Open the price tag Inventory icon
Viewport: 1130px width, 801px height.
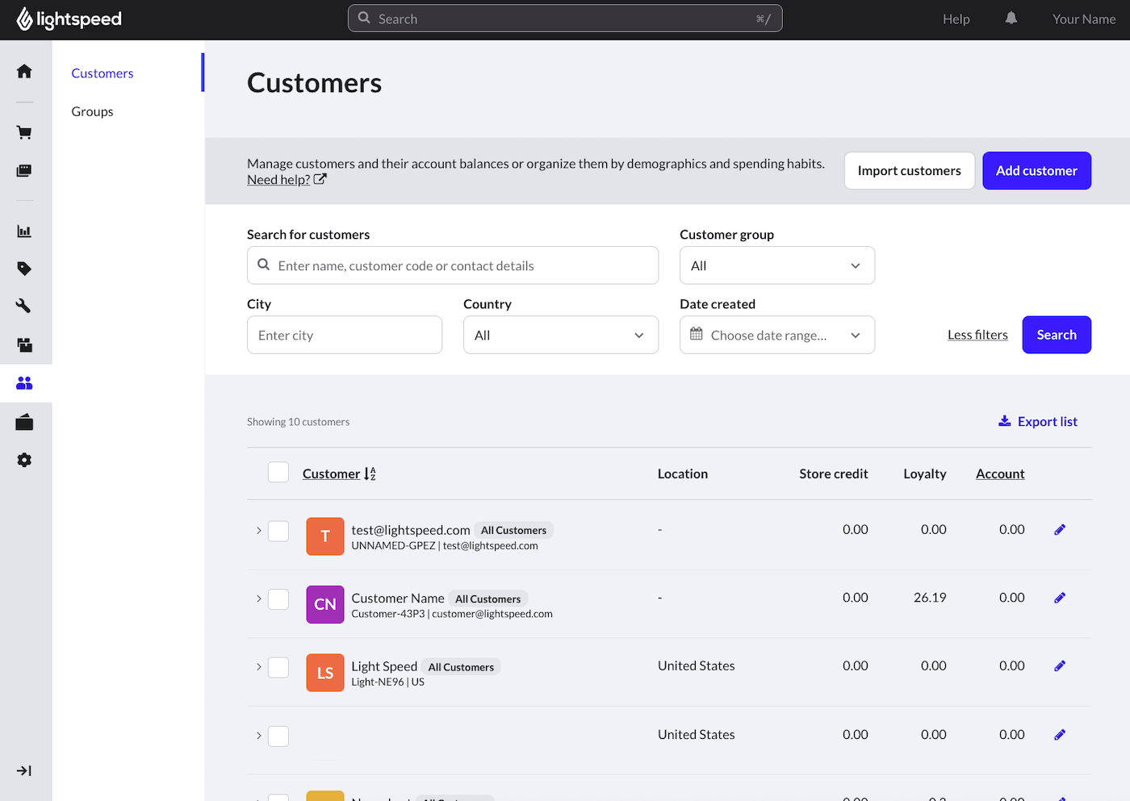pos(24,269)
